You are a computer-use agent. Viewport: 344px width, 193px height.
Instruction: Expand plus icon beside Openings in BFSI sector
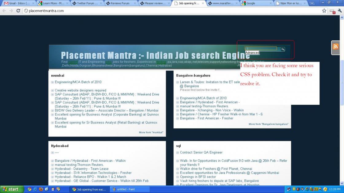click(178, 177)
